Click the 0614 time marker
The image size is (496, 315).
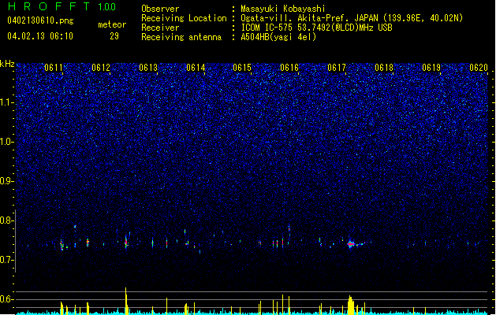pyautogui.click(x=196, y=68)
